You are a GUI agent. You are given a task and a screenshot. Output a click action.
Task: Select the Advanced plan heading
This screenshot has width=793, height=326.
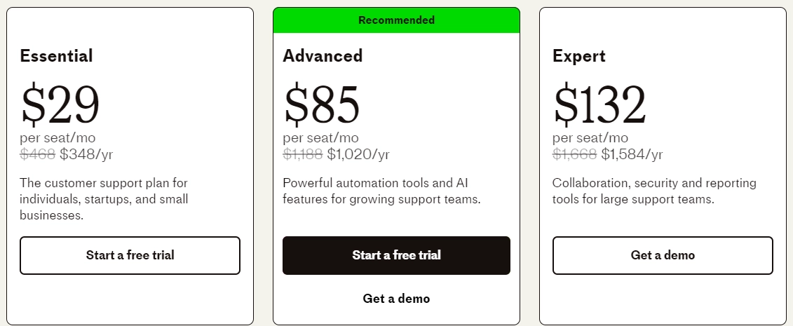pos(323,55)
